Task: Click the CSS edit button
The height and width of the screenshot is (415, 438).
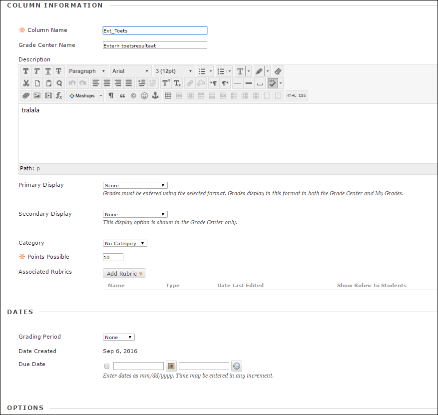Action: point(302,96)
